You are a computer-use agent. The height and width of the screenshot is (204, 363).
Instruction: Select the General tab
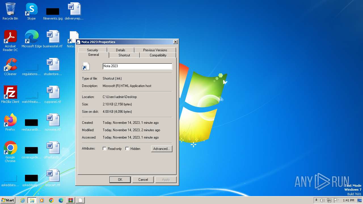pyautogui.click(x=93, y=55)
